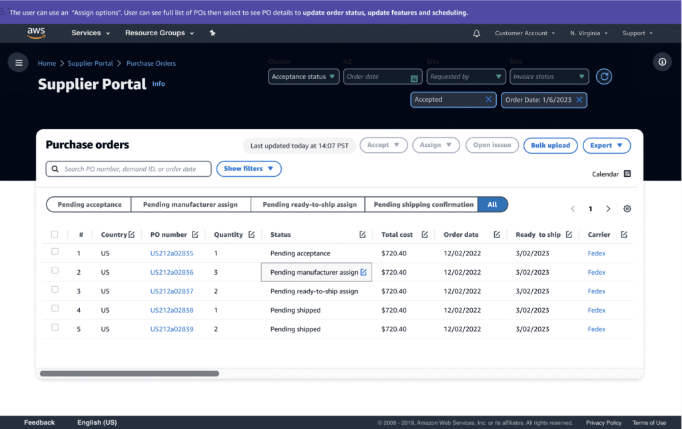The image size is (682, 429).
Task: Switch to Pending acceptance tab
Action: tap(89, 205)
